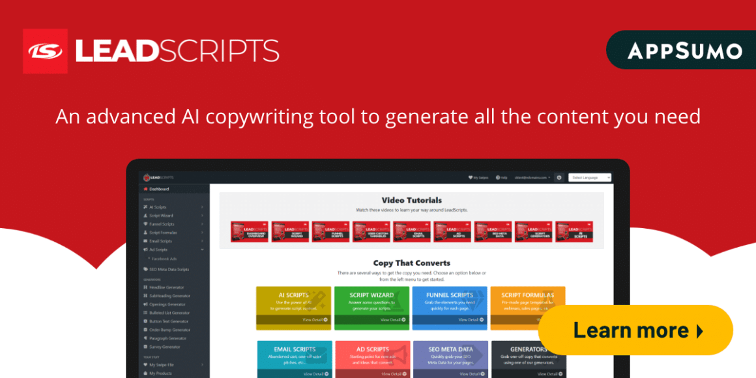This screenshot has width=756, height=378.
Task: Click the LeadScripts logo in the app header
Action: (158, 177)
